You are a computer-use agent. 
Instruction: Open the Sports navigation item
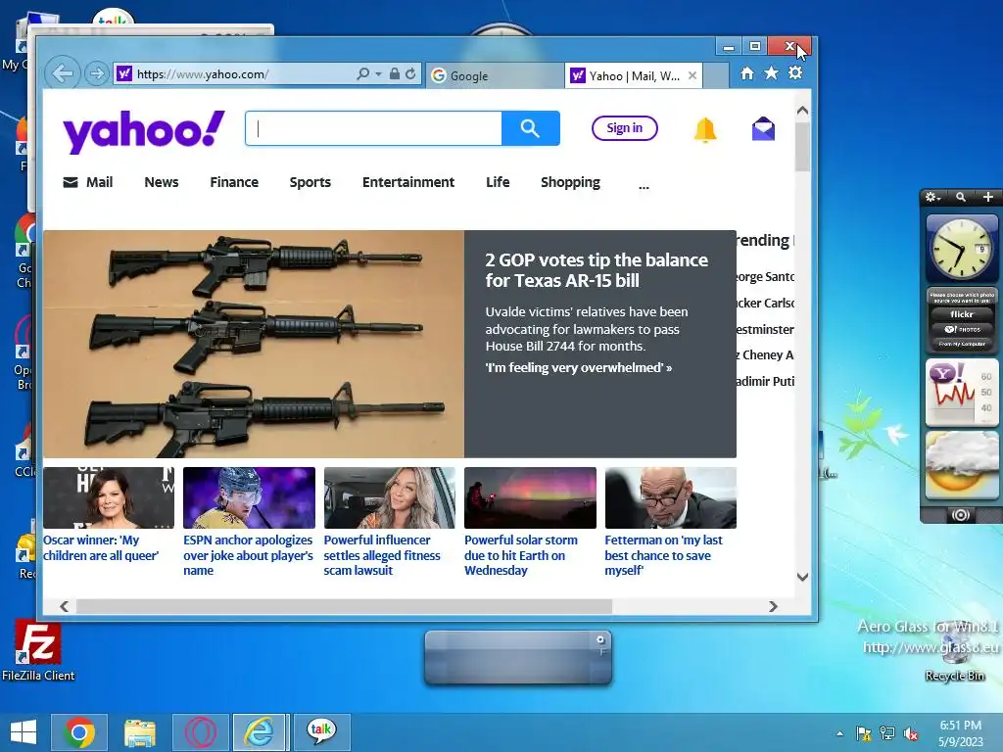click(x=310, y=182)
